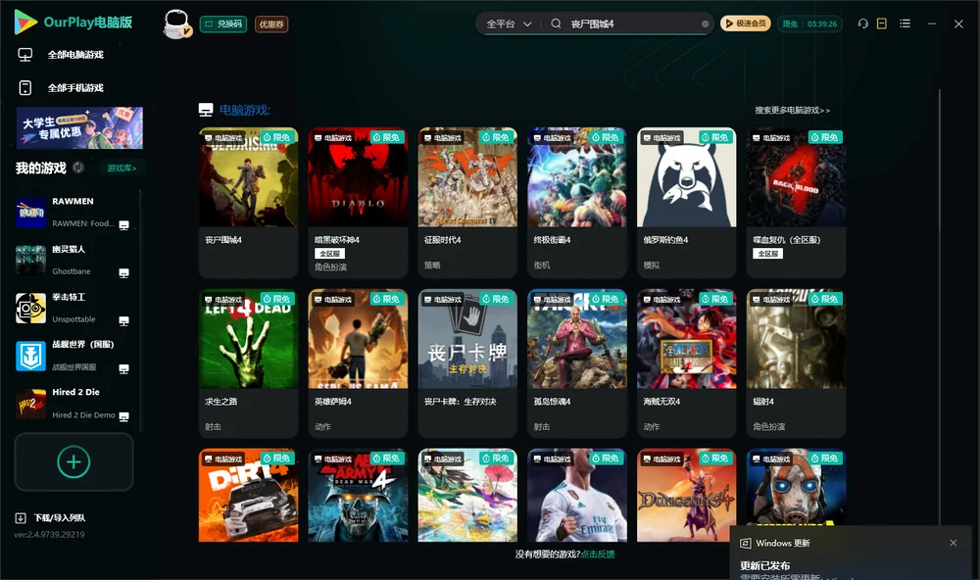Expand the 全平台 platform dropdown

pyautogui.click(x=509, y=24)
